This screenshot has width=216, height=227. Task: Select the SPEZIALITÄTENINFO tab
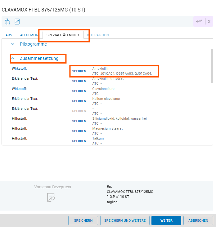63,35
